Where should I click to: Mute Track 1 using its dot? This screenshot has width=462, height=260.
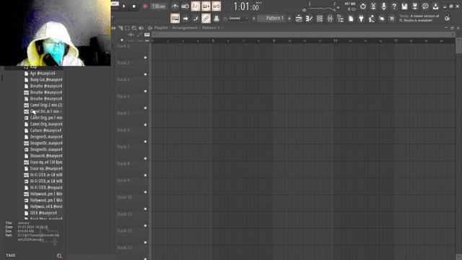pyautogui.click(x=145, y=58)
